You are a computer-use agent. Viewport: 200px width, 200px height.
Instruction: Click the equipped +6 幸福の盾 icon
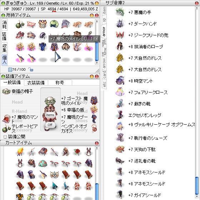pyautogui.click(x=94, y=109)
